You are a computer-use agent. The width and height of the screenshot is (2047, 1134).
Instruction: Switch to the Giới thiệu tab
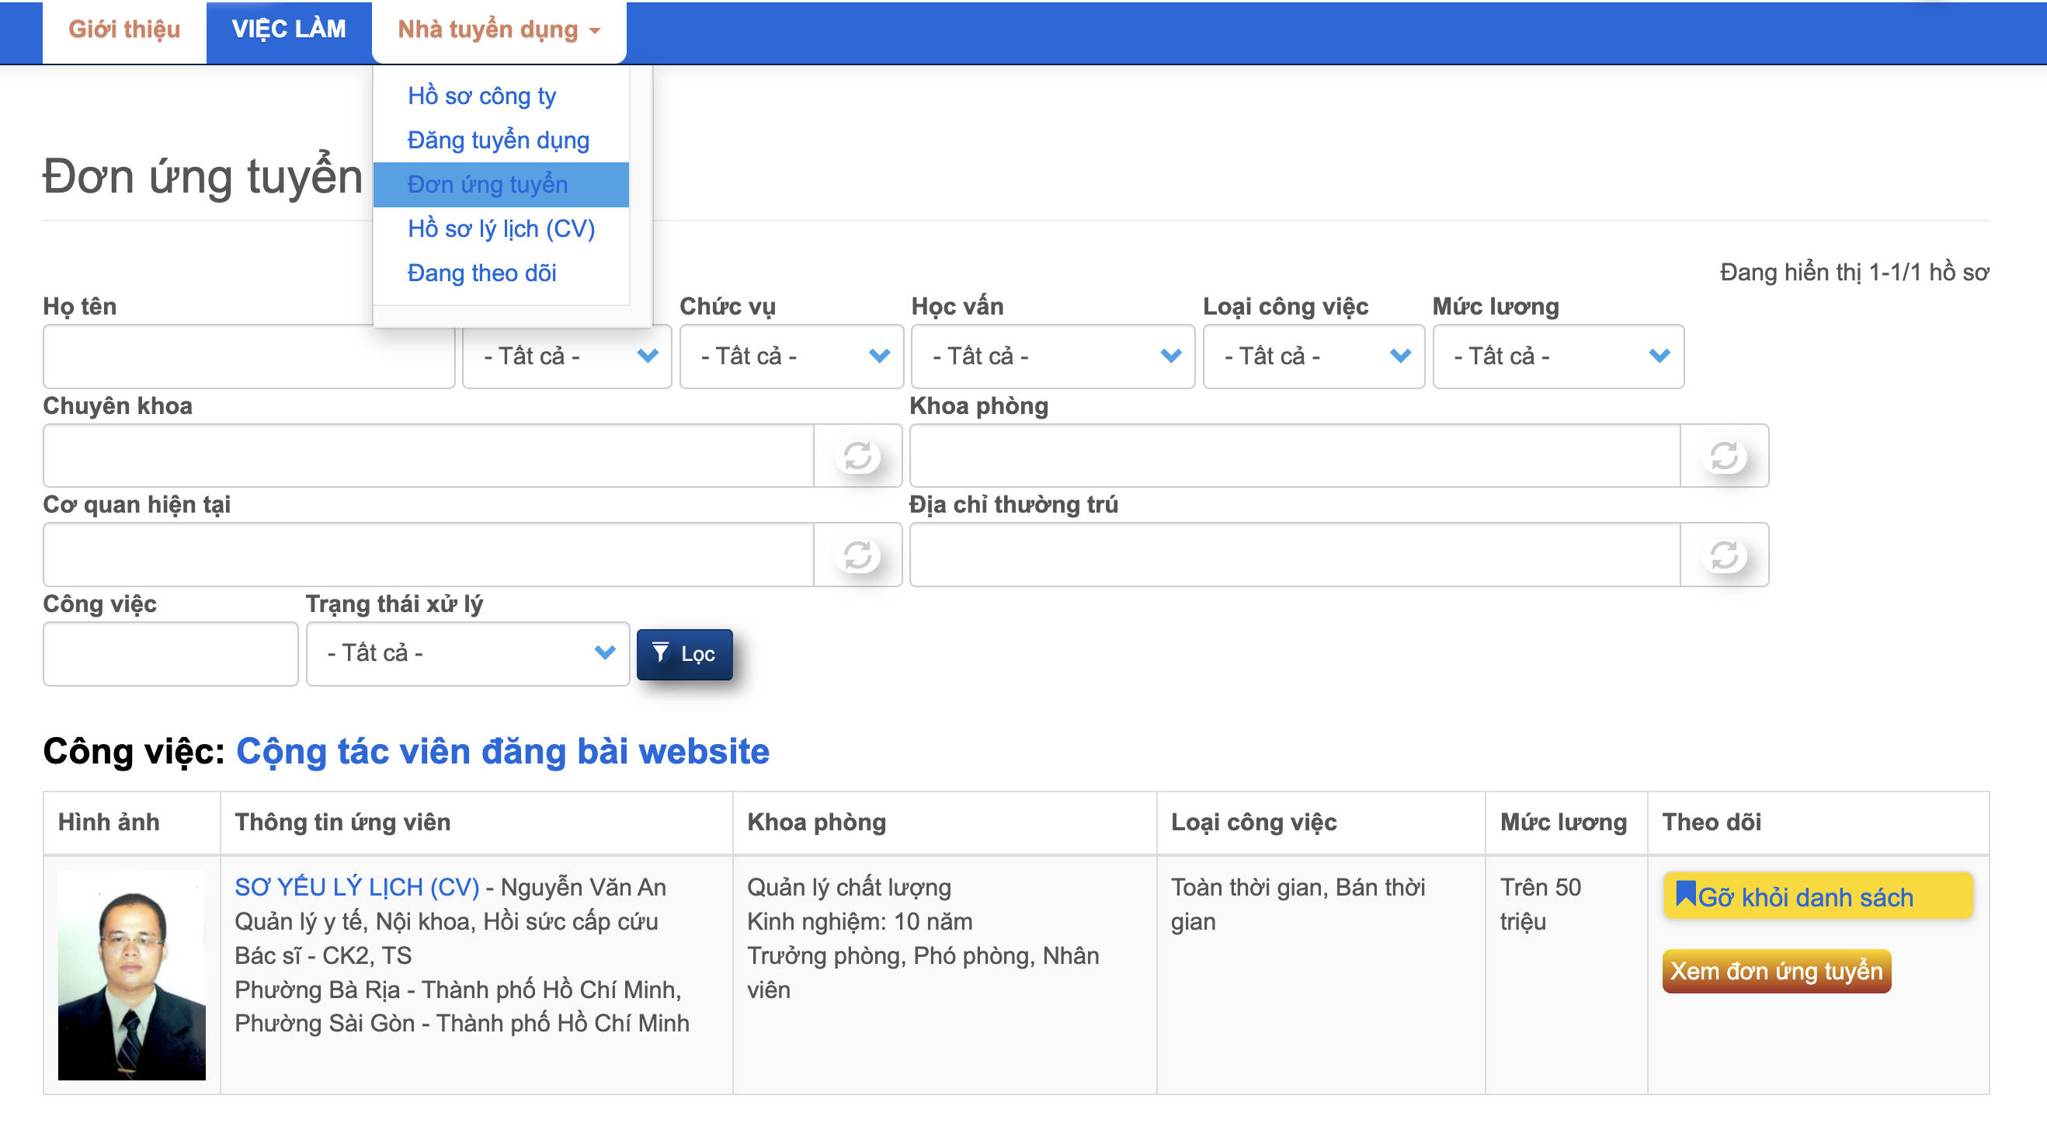(x=124, y=30)
